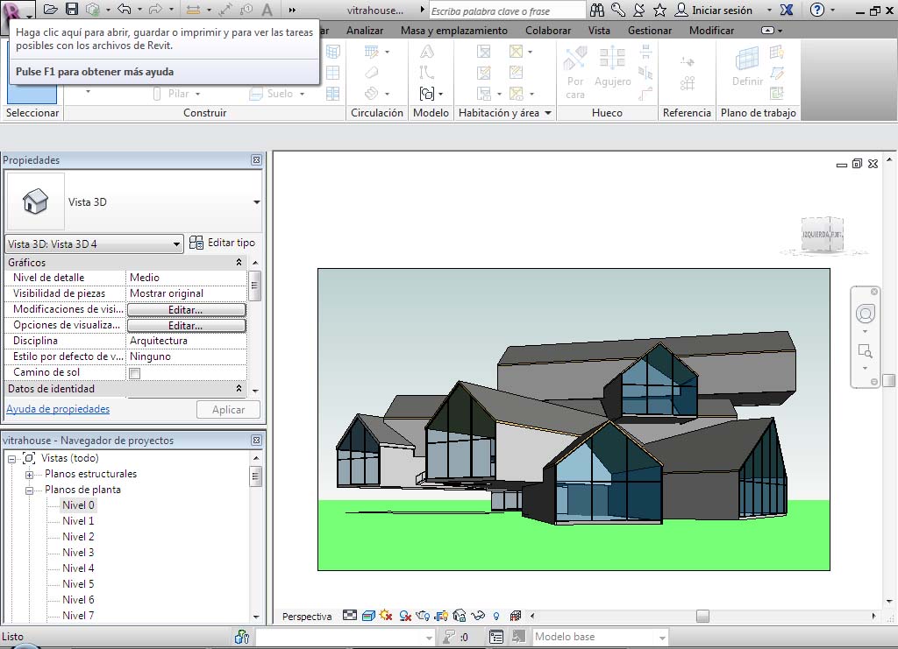Collapse the Gráficos properties section
The width and height of the screenshot is (898, 649).
[239, 263]
